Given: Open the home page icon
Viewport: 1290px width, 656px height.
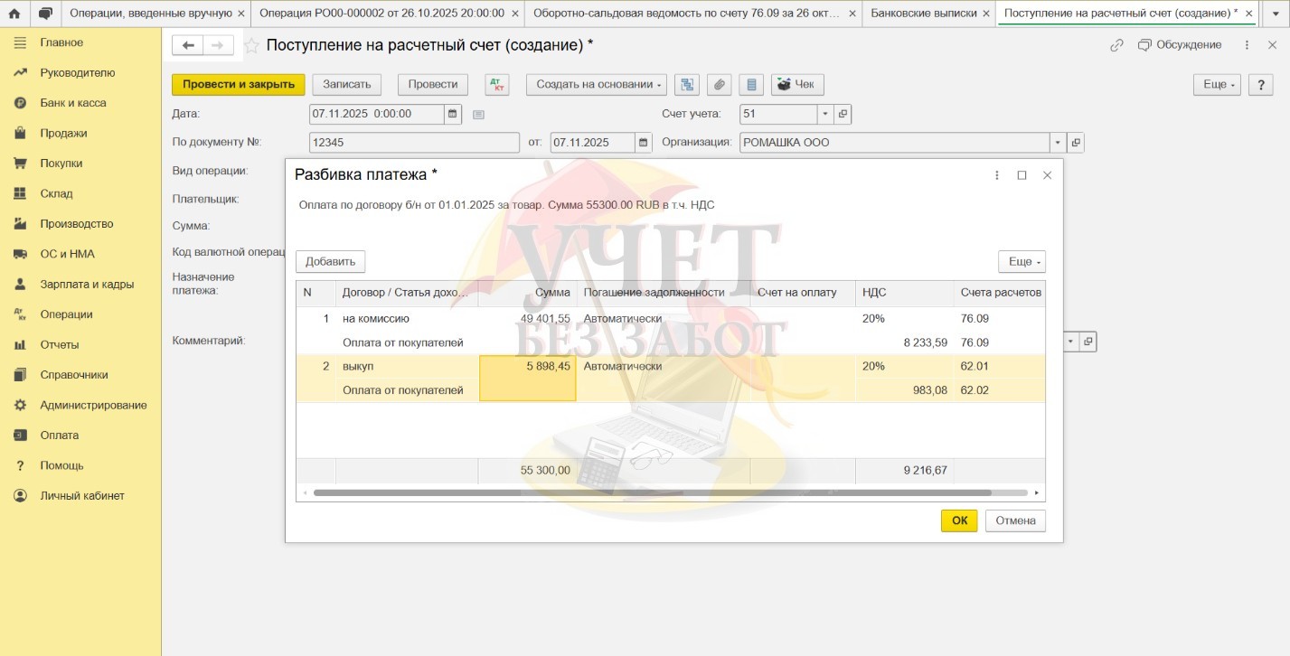Looking at the screenshot, I should tap(14, 14).
